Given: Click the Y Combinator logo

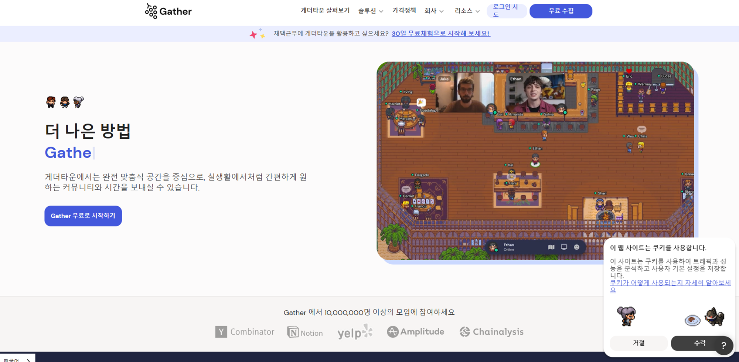Looking at the screenshot, I should click(x=245, y=332).
